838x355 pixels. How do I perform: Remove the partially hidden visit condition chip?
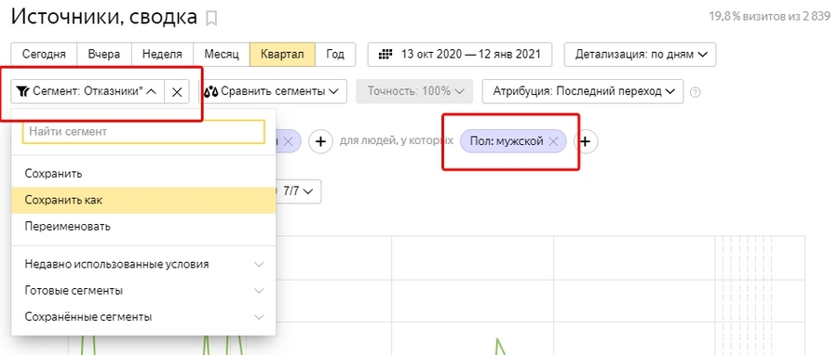[288, 141]
